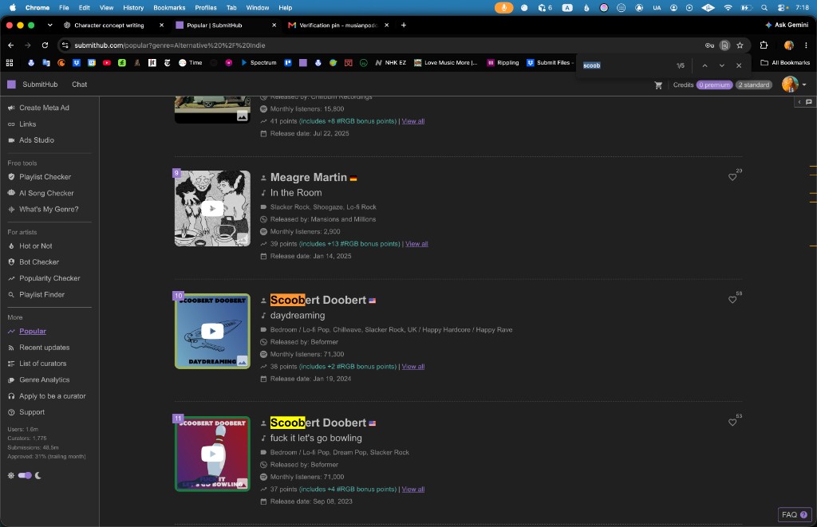Open Ads Studio in the sidebar
This screenshot has height=527, width=817.
click(36, 140)
